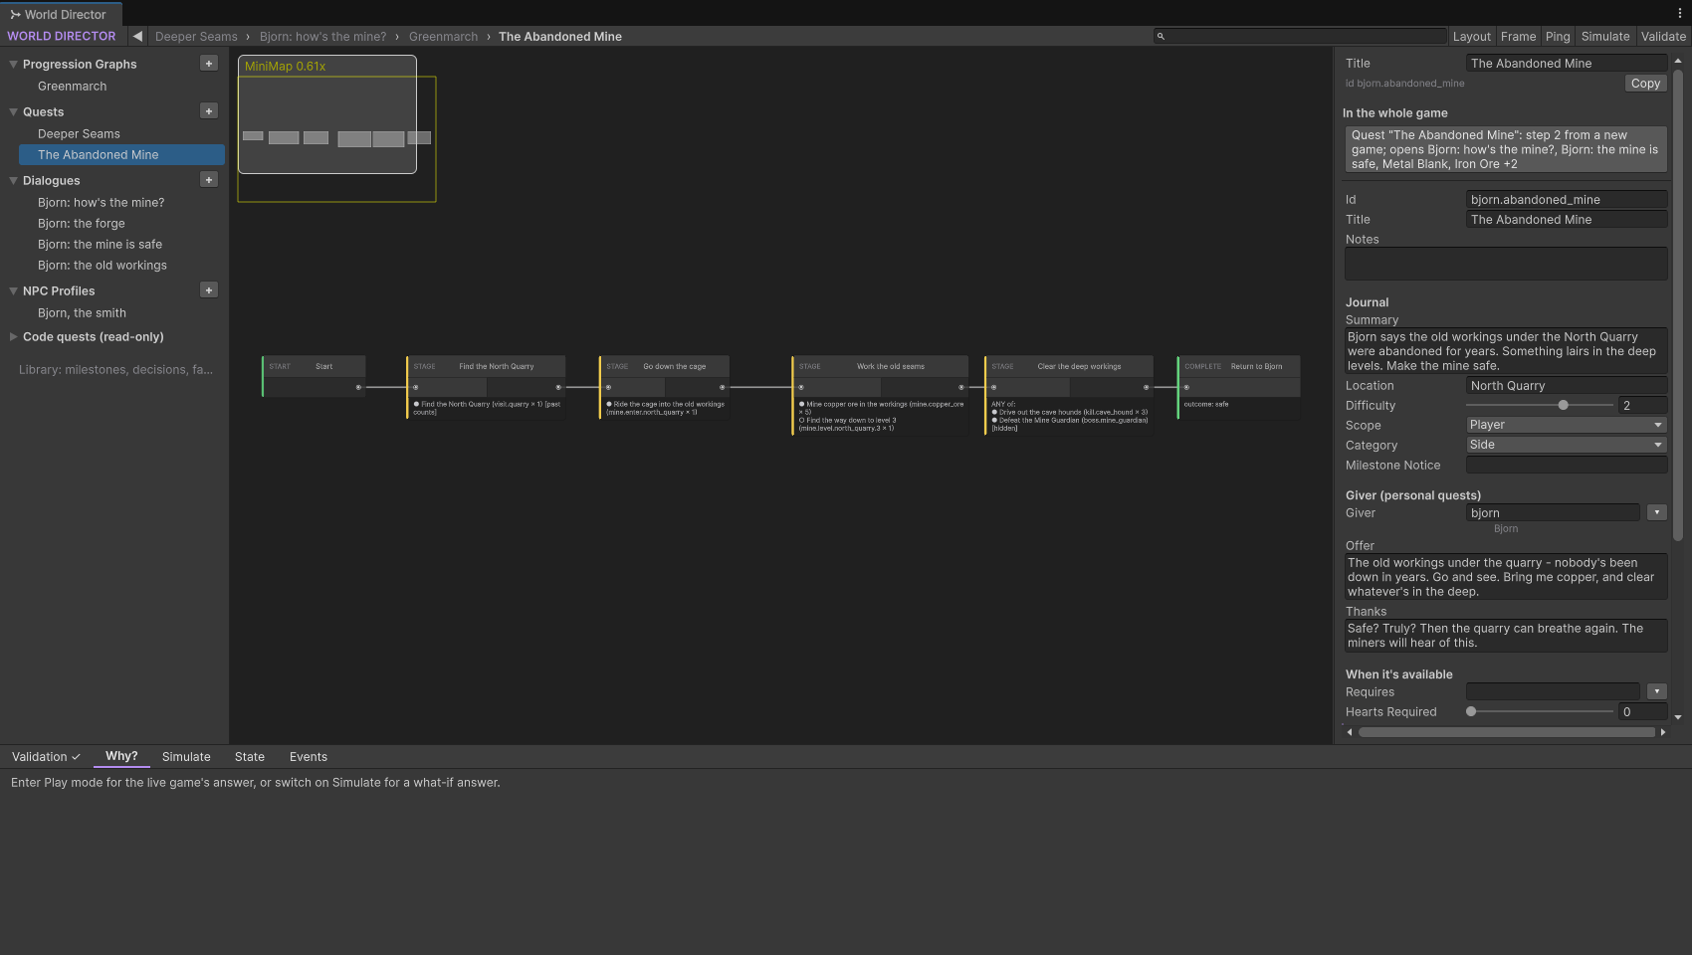
Task: Open the Validation tab
Action: pyautogui.click(x=46, y=757)
